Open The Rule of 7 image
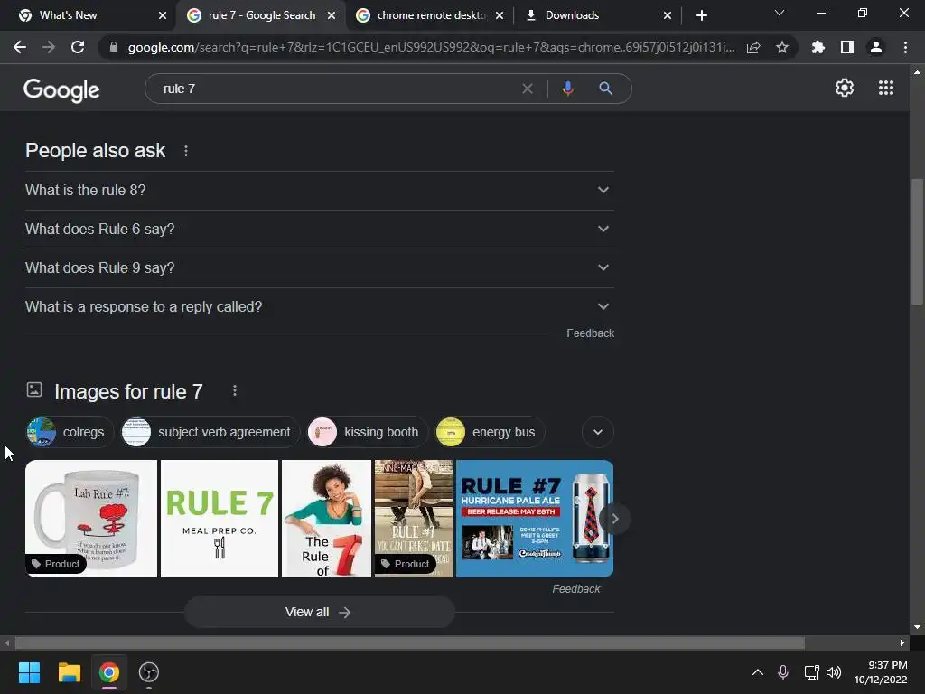Screen dimensions: 925x694 pyautogui.click(x=326, y=519)
